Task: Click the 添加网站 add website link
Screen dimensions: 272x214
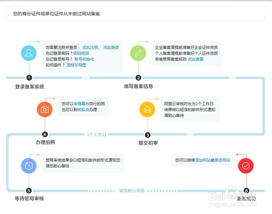Action: coord(203,160)
